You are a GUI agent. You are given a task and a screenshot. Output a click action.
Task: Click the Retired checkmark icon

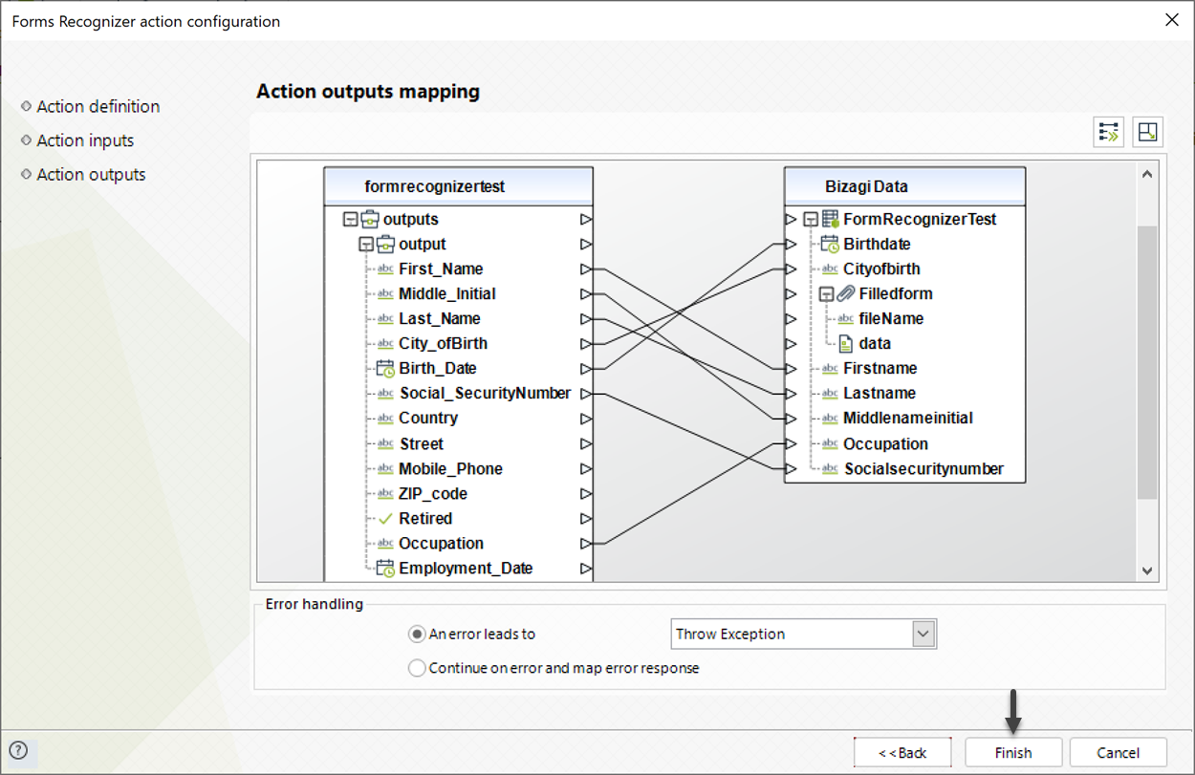[x=385, y=518]
